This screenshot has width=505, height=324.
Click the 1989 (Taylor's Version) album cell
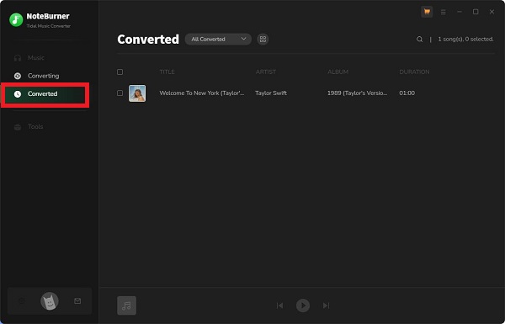click(x=357, y=93)
